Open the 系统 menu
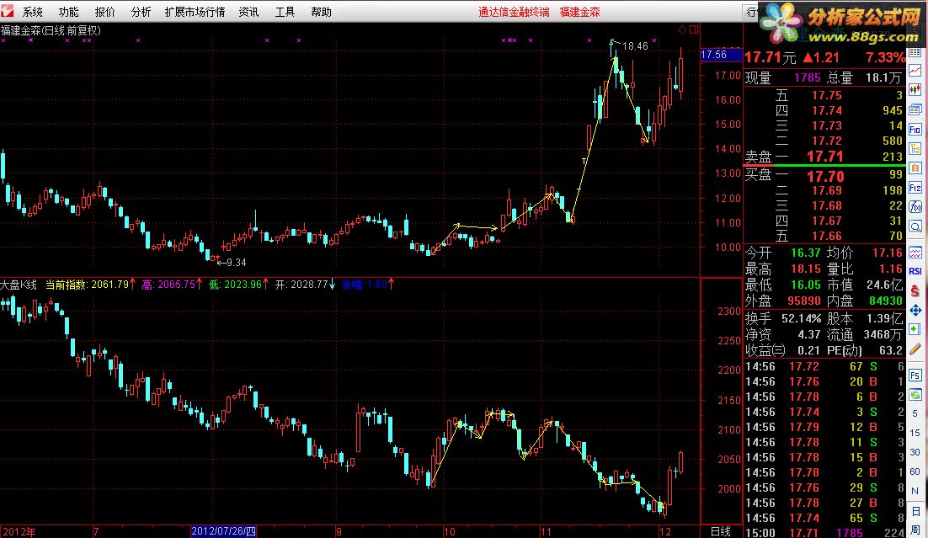The height and width of the screenshot is (538, 928). click(x=33, y=12)
